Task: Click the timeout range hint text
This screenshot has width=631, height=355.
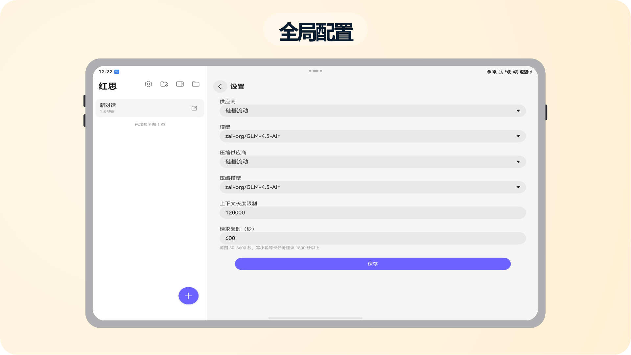Action: coord(269,248)
